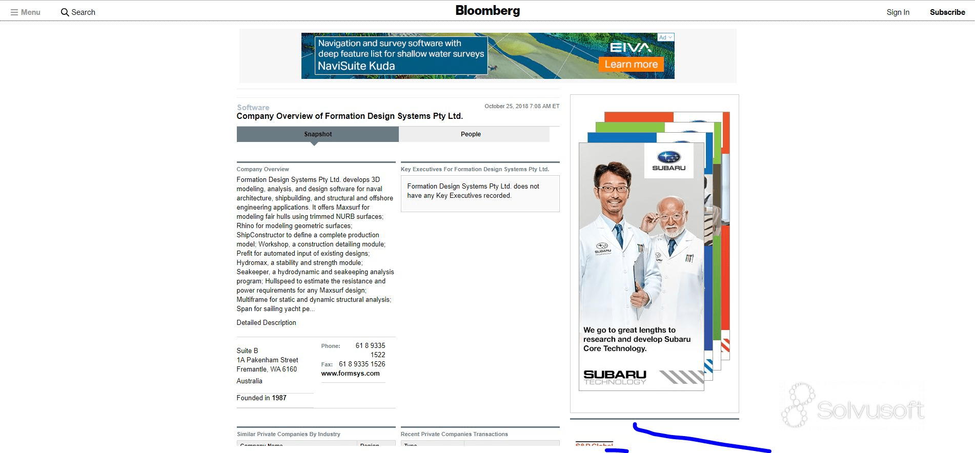Click the date 'October 25, 2018 7:08 AM ET'
Viewport: 975px width, 453px height.
click(x=522, y=106)
